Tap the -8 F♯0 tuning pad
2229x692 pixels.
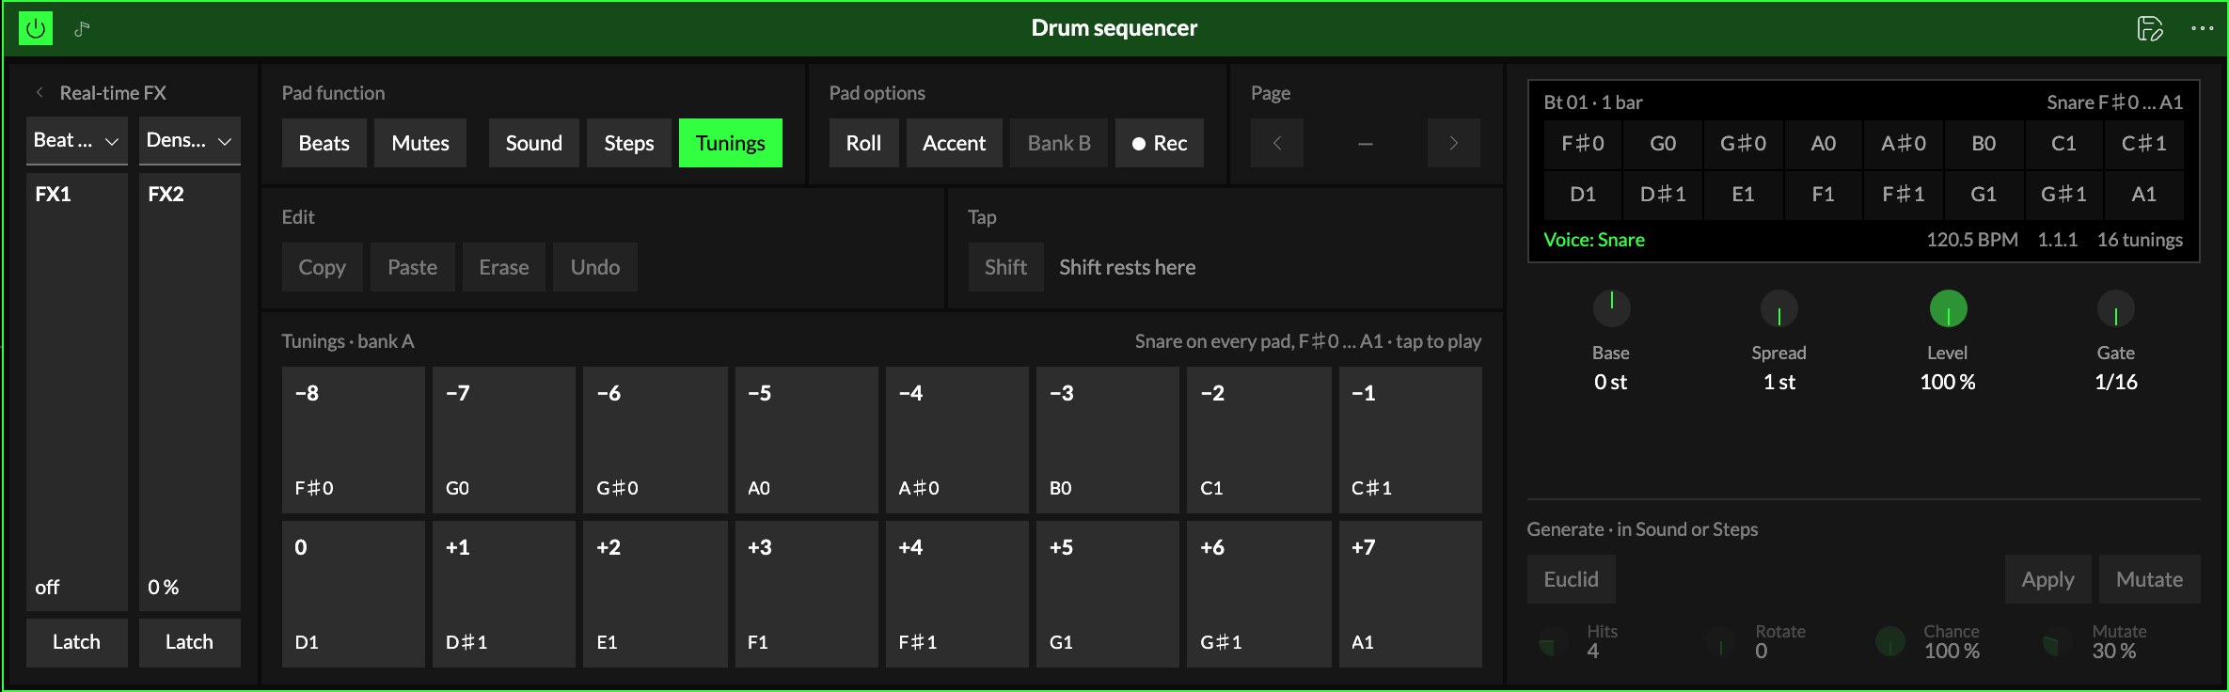click(354, 440)
